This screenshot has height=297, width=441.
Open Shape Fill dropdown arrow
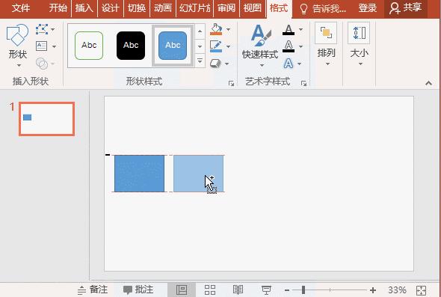point(228,29)
